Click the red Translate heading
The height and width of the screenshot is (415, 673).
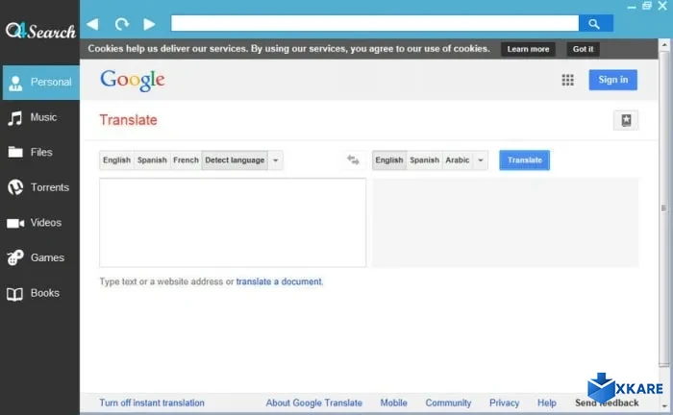click(x=128, y=120)
